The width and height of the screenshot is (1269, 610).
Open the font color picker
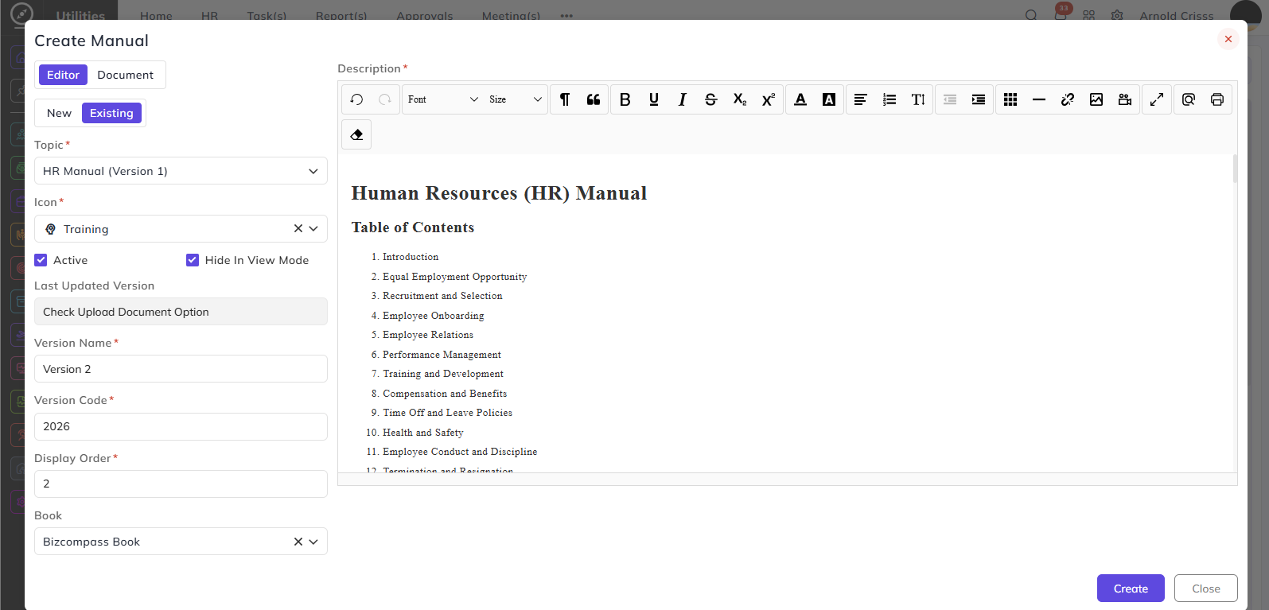pyautogui.click(x=800, y=99)
